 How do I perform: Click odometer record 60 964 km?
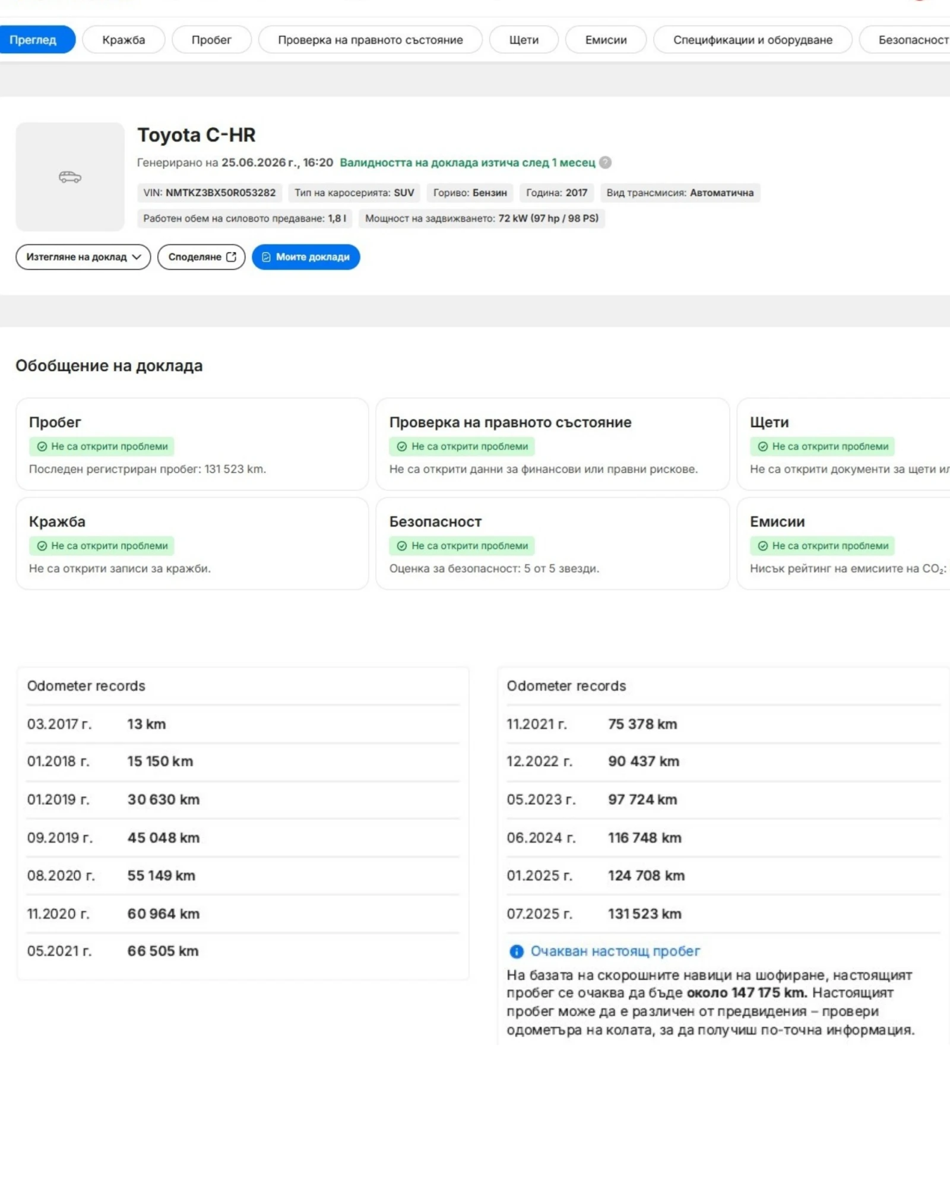(x=243, y=914)
